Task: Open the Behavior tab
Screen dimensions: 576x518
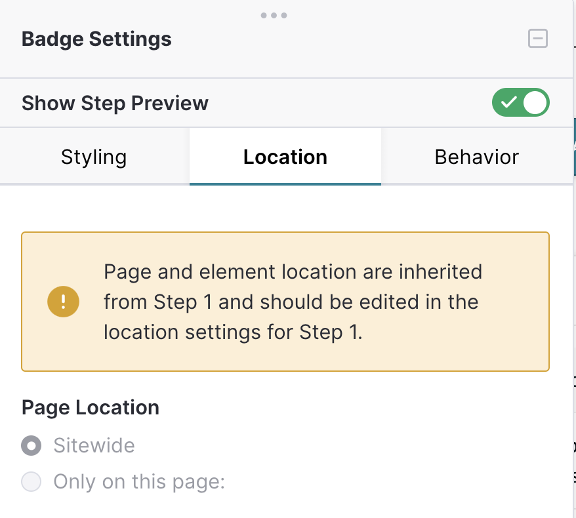Action: coord(476,157)
